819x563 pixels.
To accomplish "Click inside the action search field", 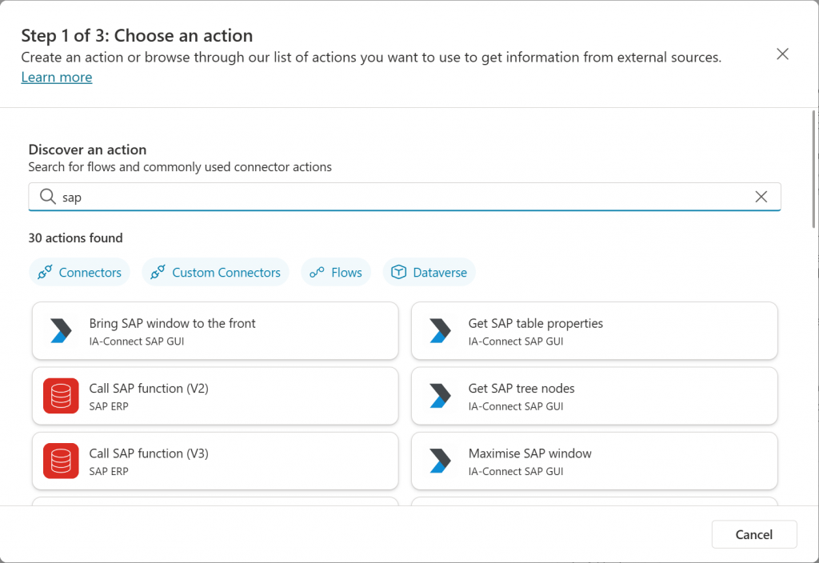I will [400, 197].
